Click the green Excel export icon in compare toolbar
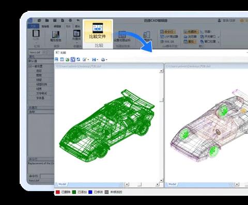 [x=67, y=60]
